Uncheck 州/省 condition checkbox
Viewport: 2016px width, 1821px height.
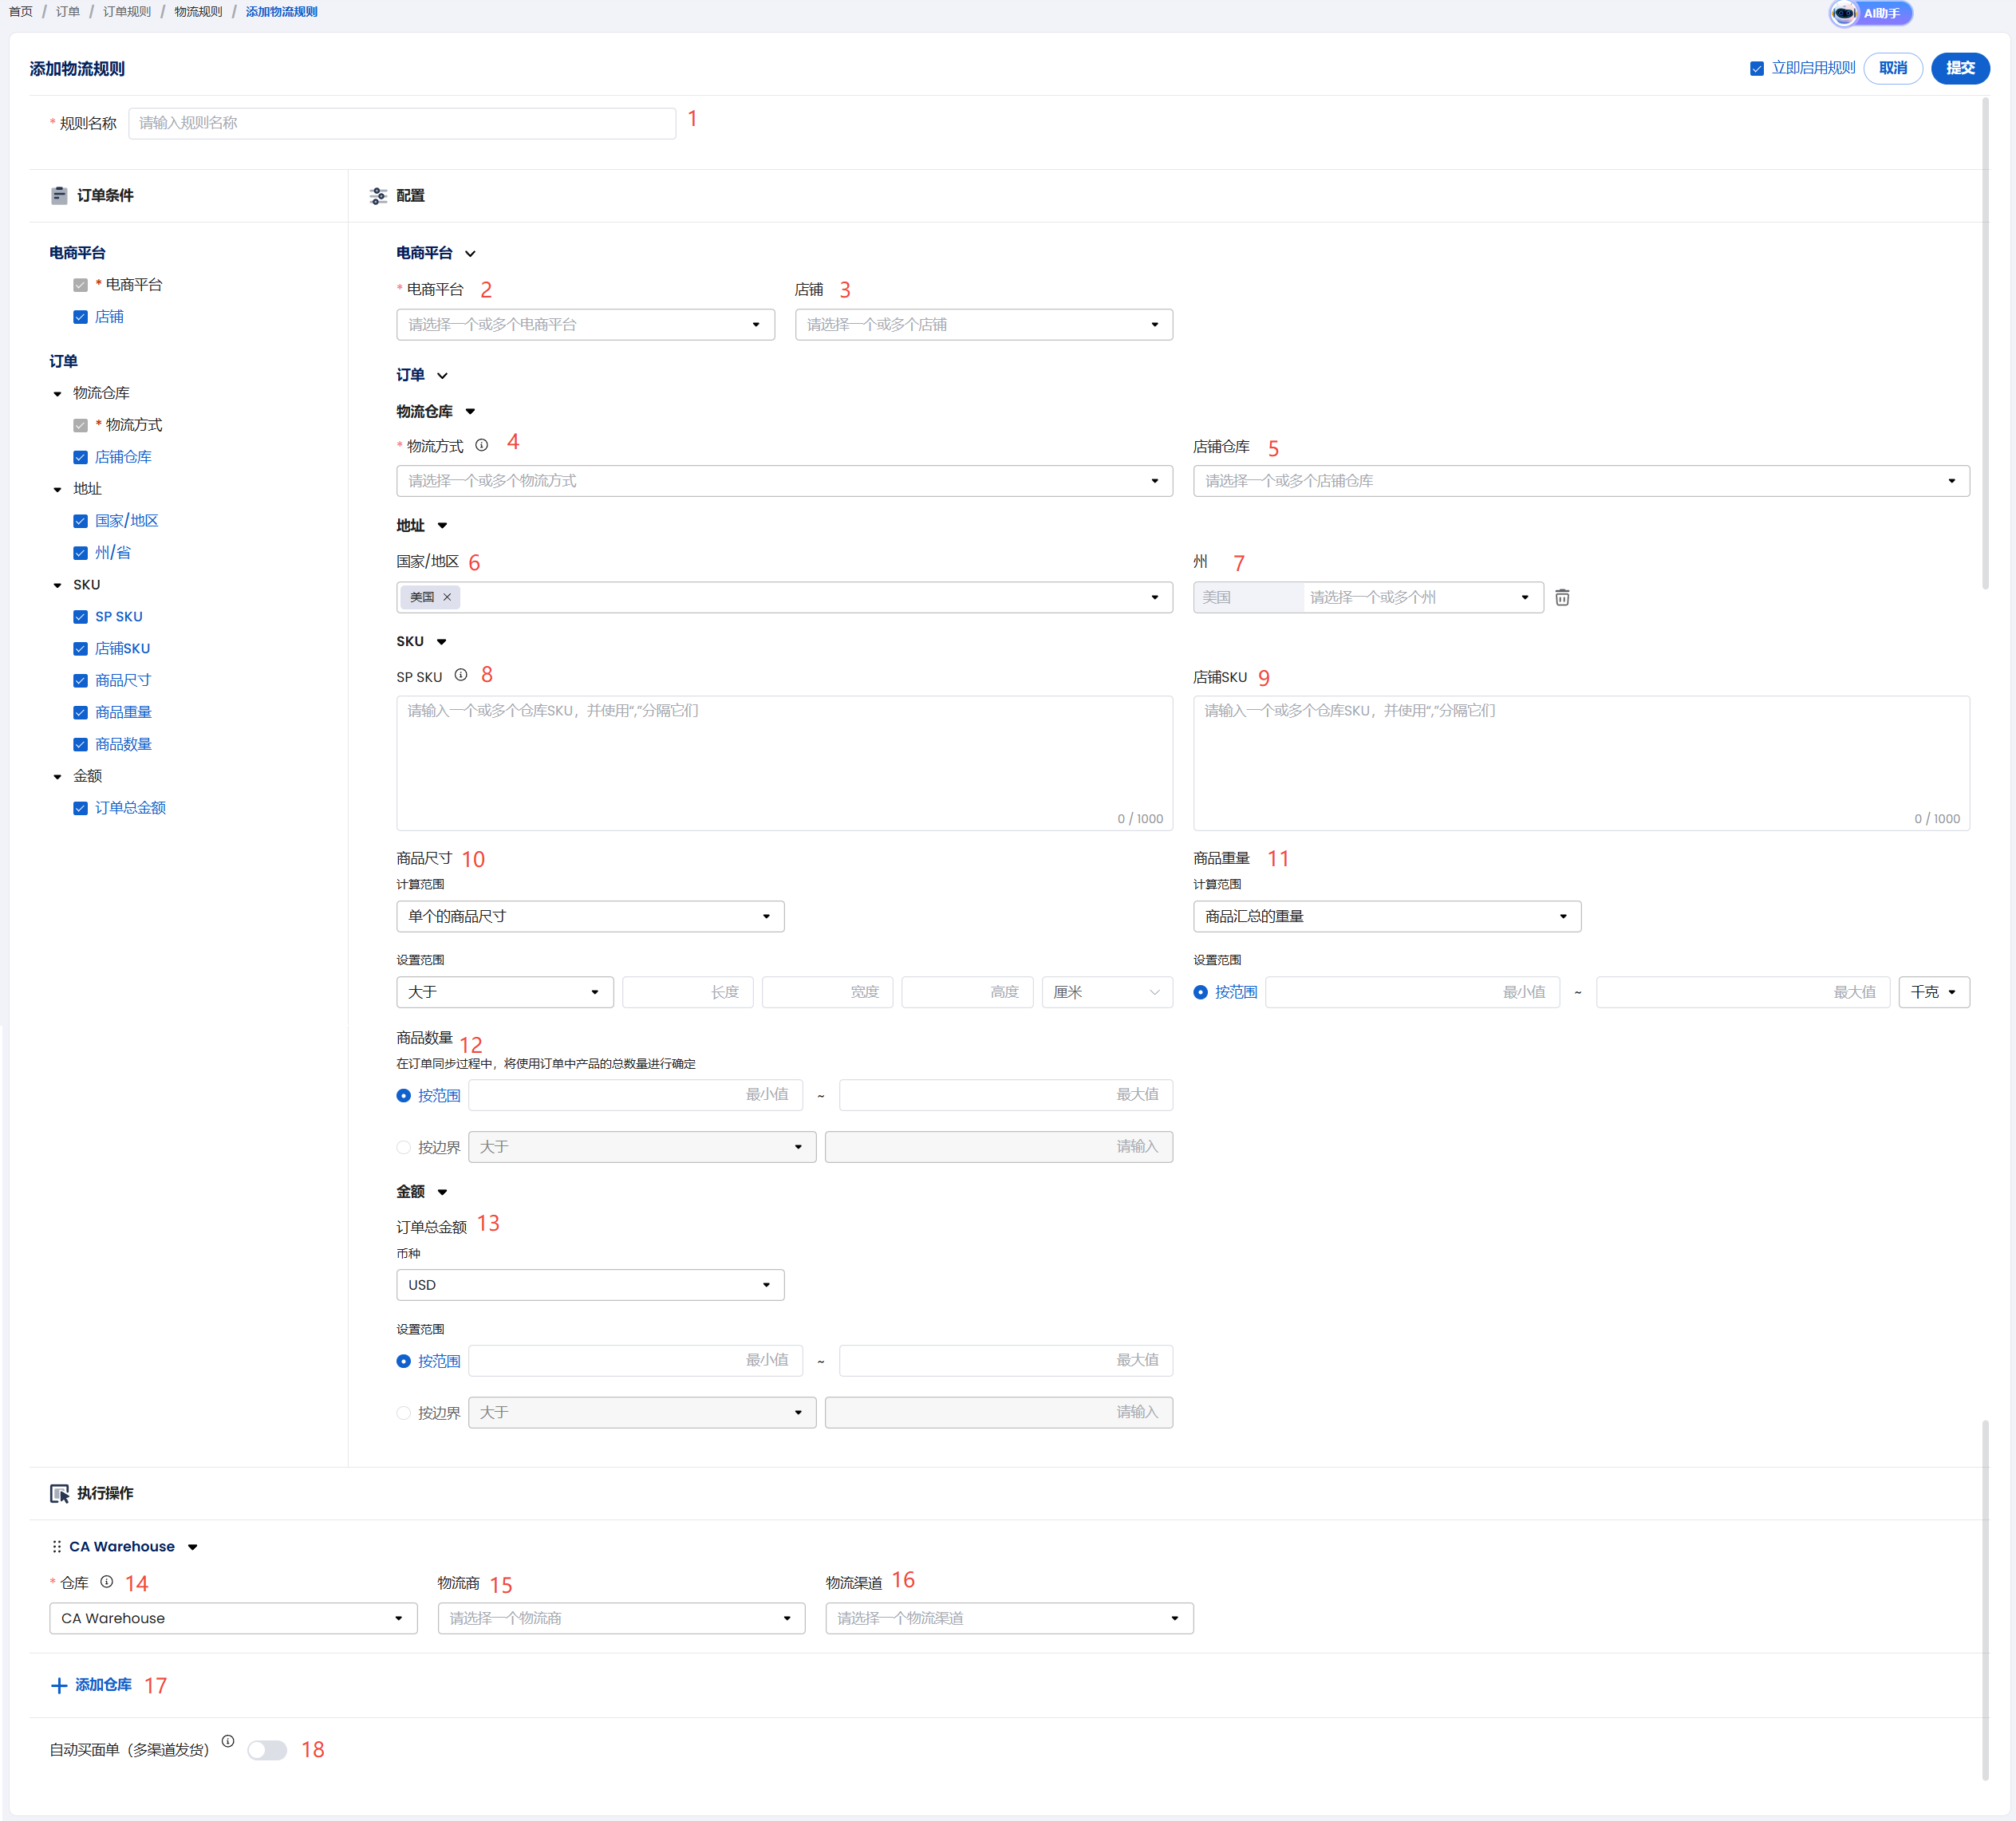(81, 553)
